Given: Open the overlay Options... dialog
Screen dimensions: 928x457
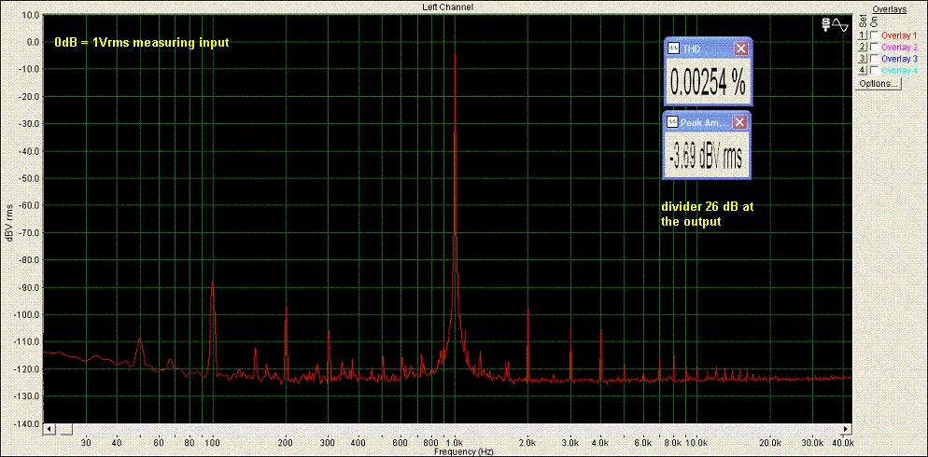Looking at the screenshot, I should 879,83.
